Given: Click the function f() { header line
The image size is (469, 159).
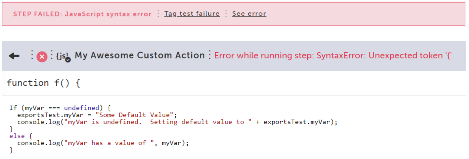Looking at the screenshot, I should tap(43, 83).
